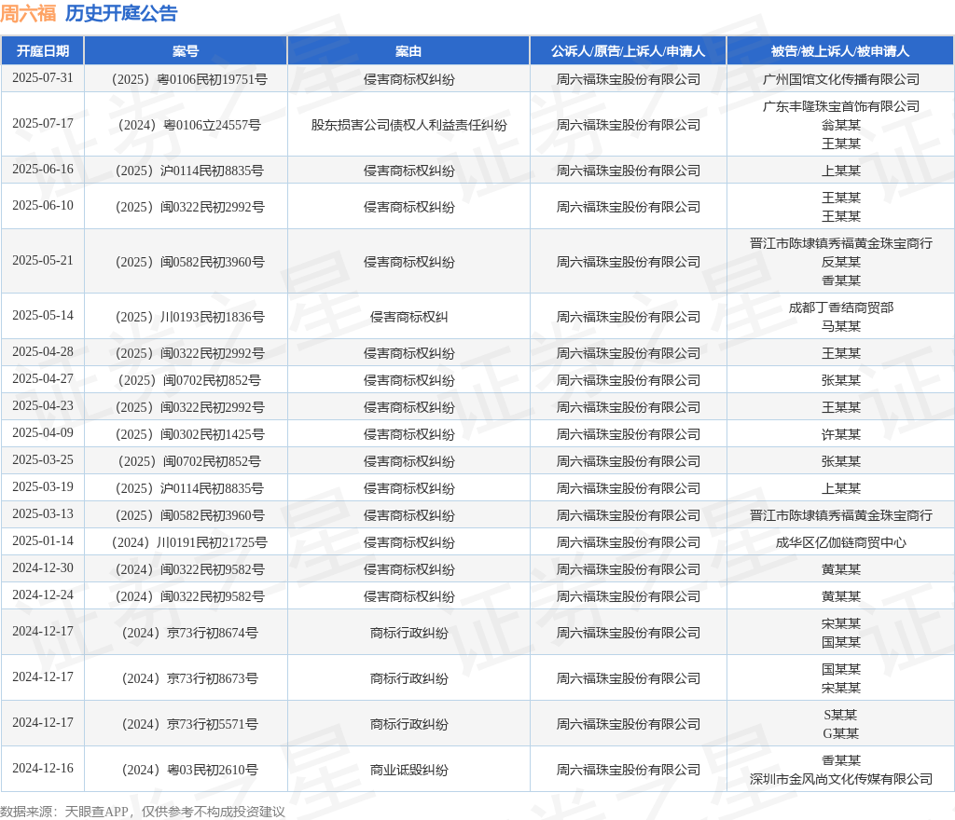Select the 被告/被上诉人/被申请人 column header
The width and height of the screenshot is (955, 820).
[x=840, y=51]
